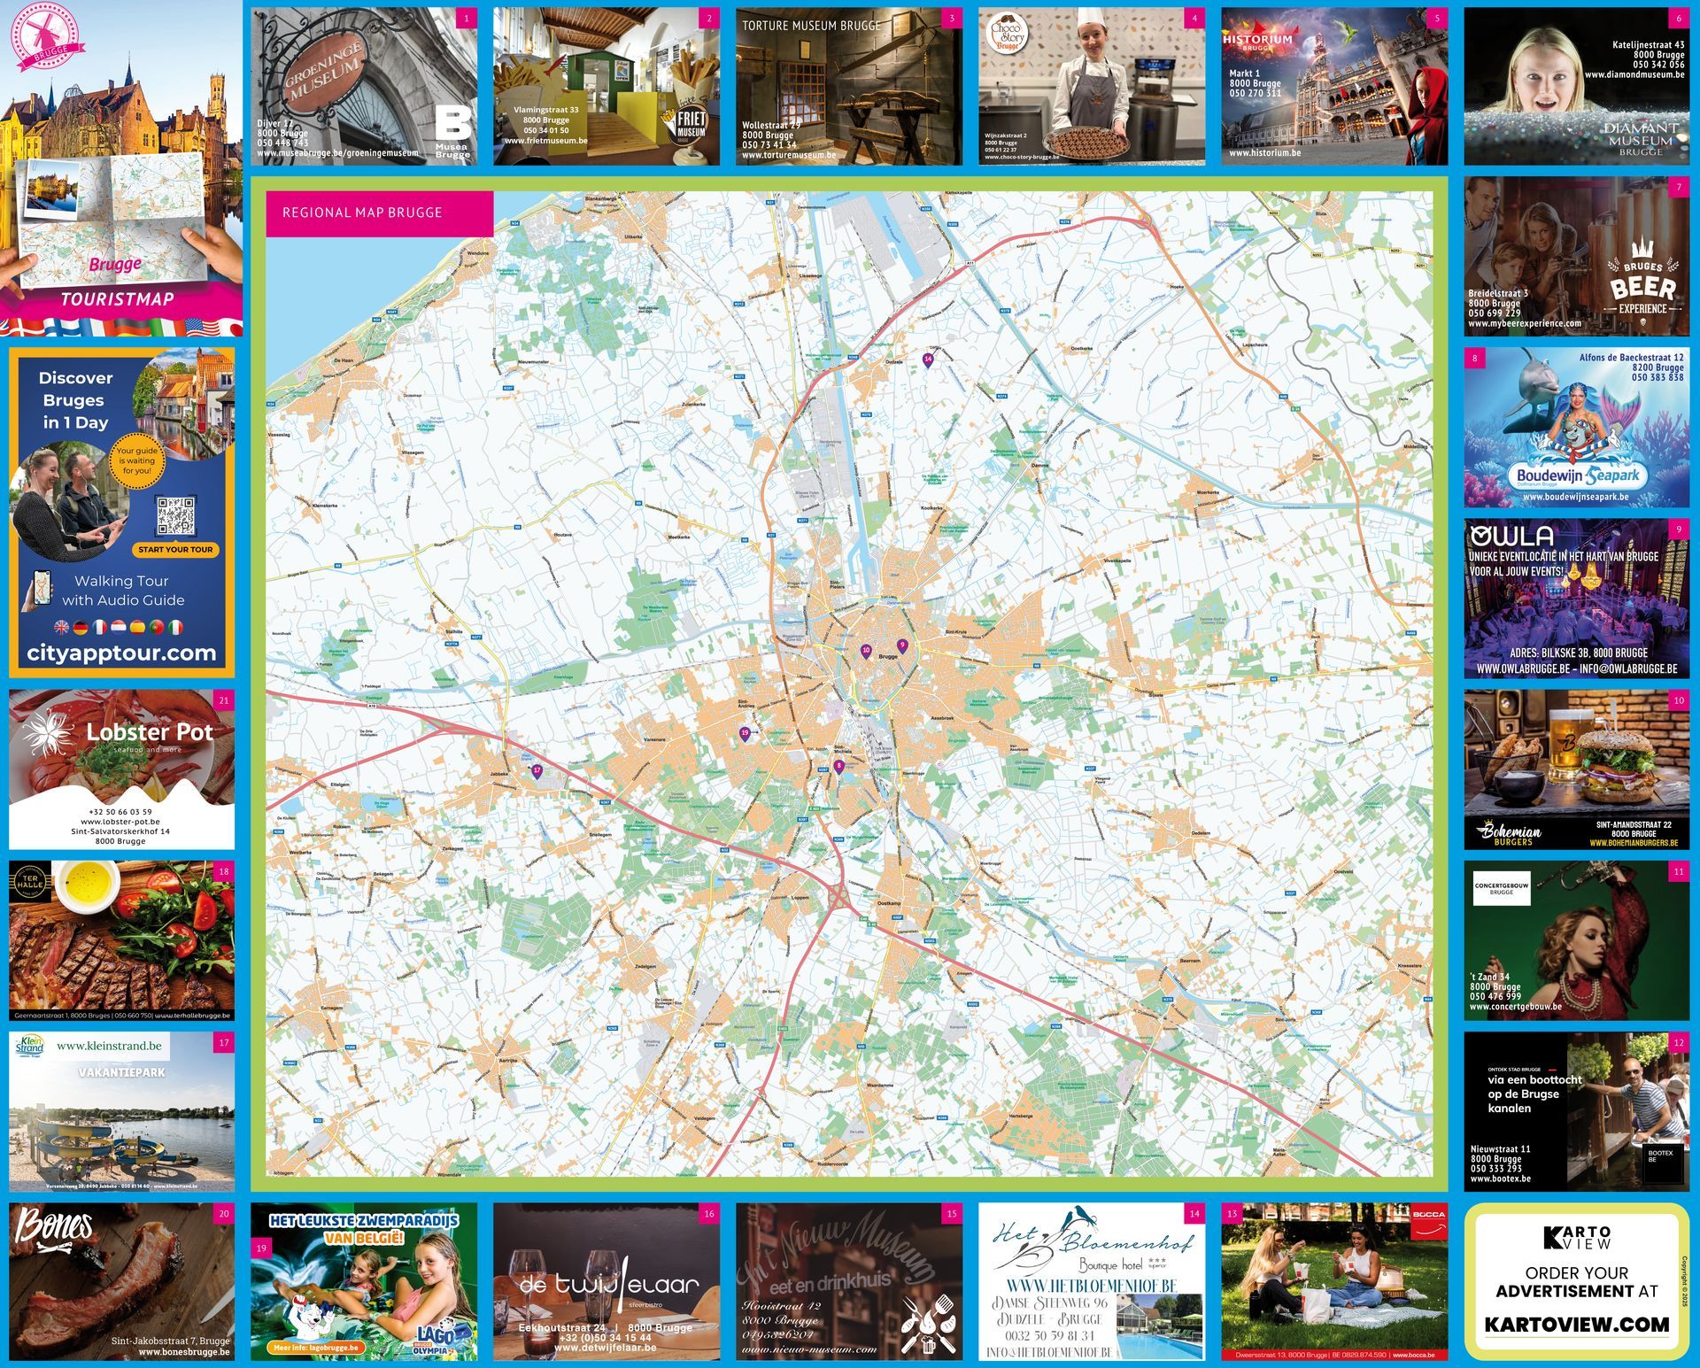Click the Het Bloemenhof hotel ad
Screen dimensions: 1700x1368
[x=1091, y=1280]
